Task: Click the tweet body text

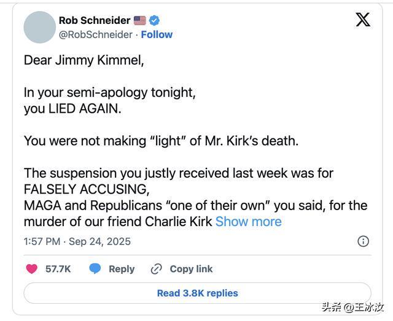Action: [x=184, y=141]
